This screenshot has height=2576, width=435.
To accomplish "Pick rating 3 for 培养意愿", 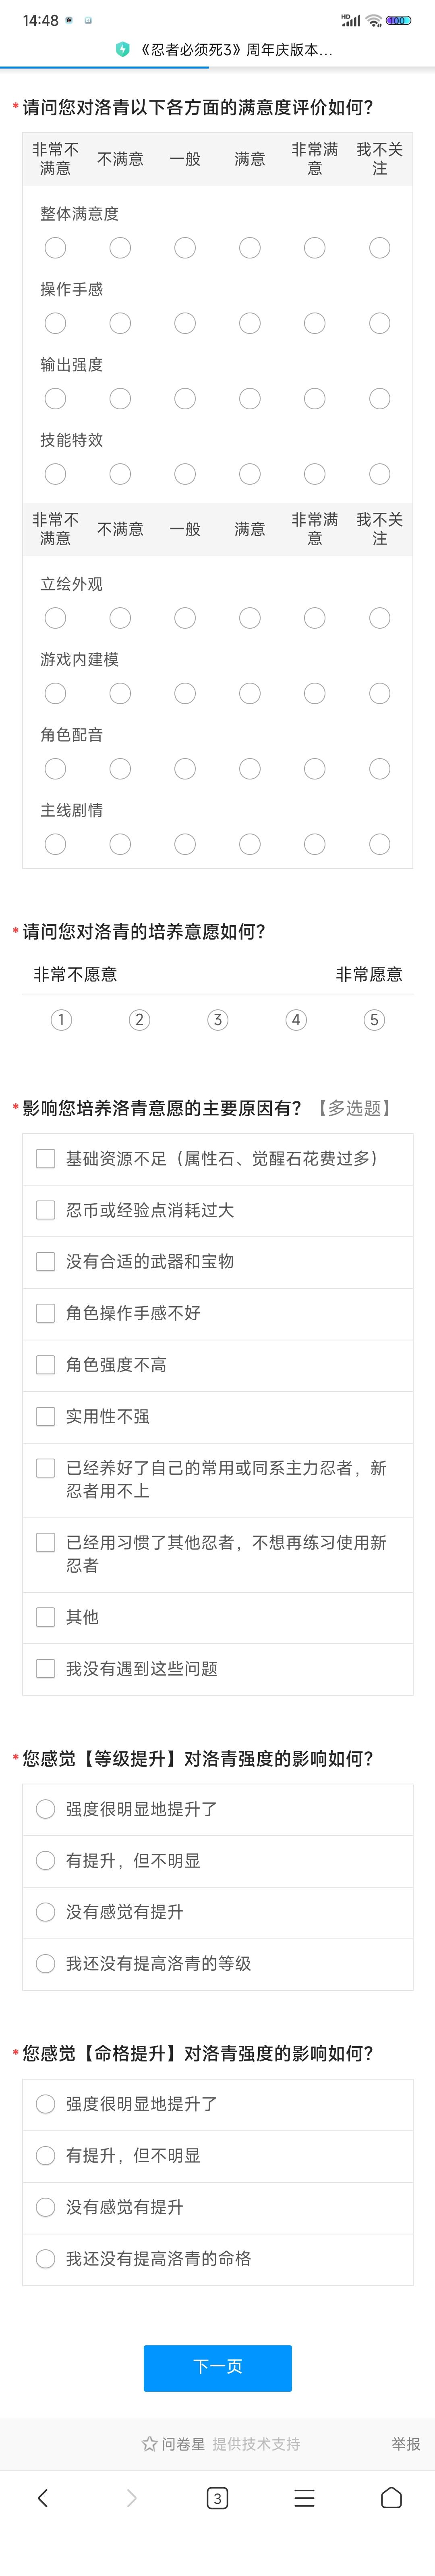I will pos(217,1020).
